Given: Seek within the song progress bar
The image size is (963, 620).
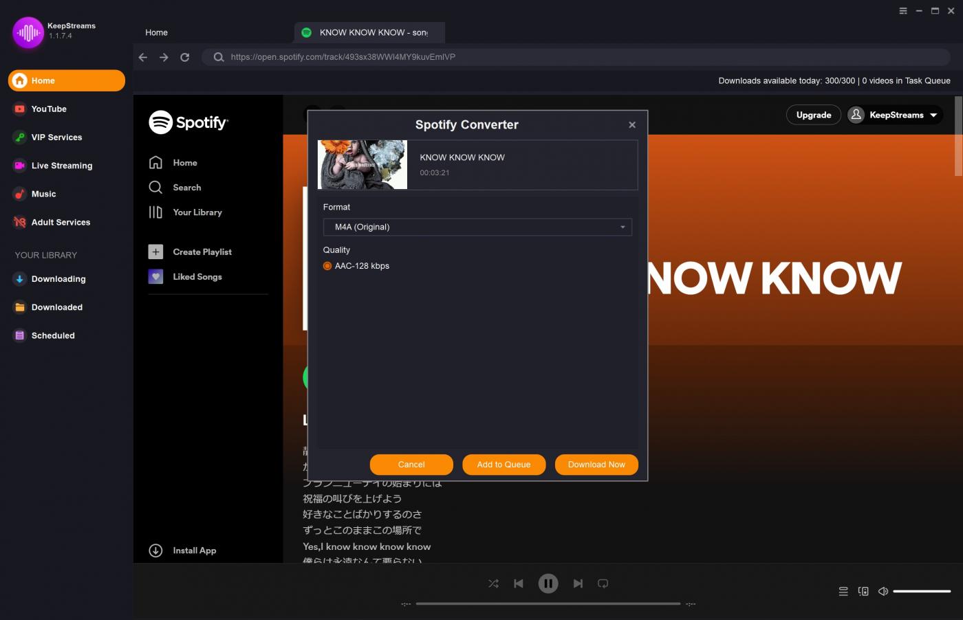Looking at the screenshot, I should point(548,604).
